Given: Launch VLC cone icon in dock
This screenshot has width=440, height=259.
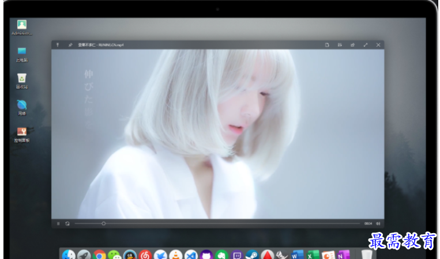Looking at the screenshot, I should (176, 255).
